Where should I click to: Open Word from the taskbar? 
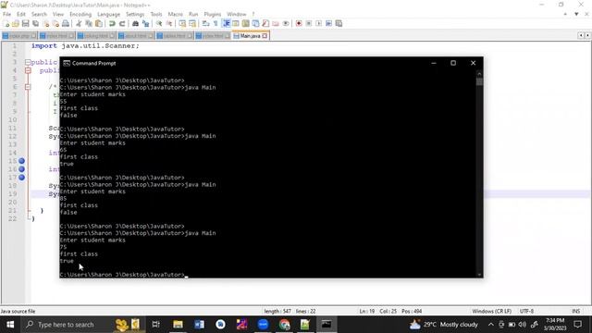click(200, 325)
